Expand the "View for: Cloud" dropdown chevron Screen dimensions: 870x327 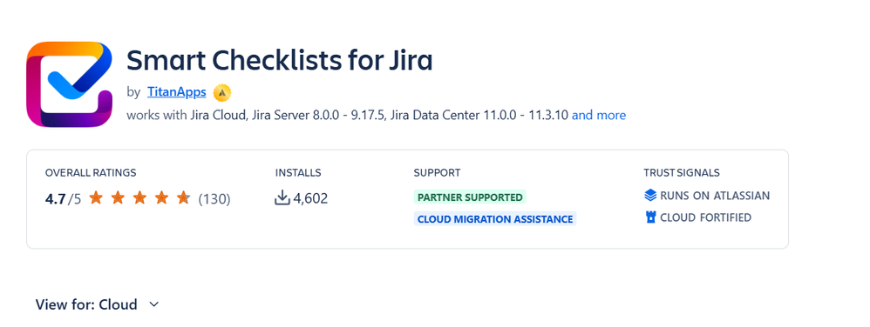[x=154, y=304]
